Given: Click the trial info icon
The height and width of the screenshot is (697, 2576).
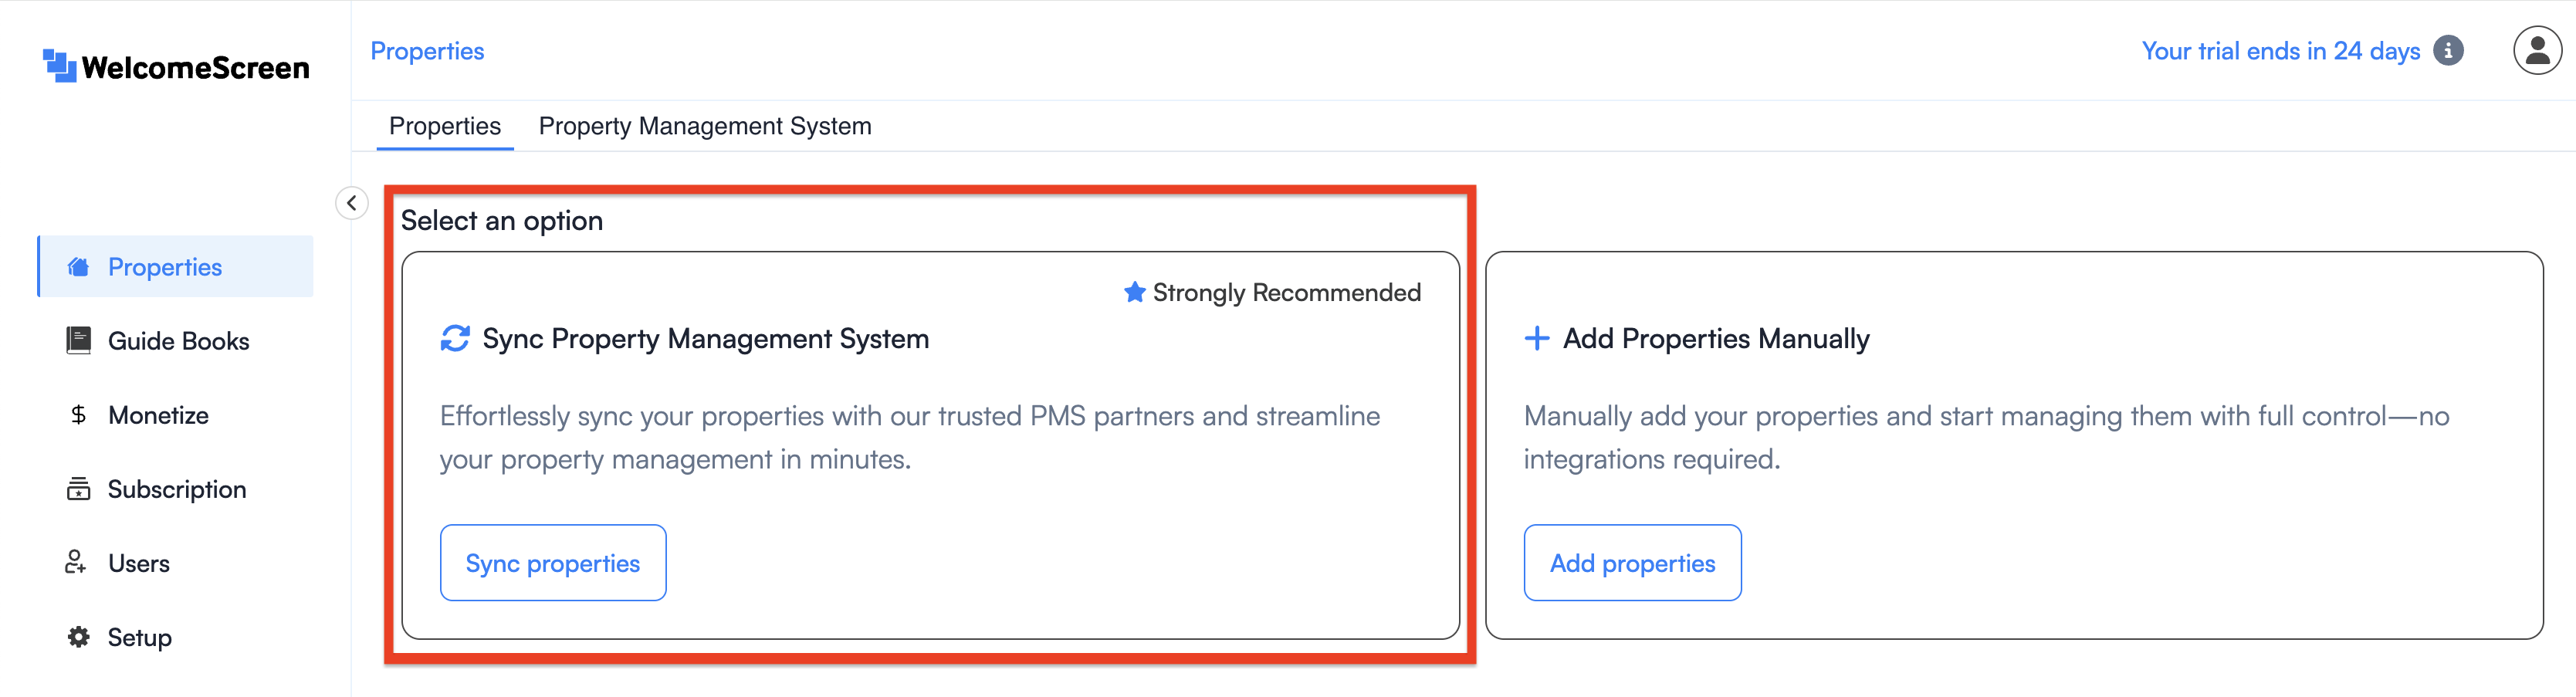Looking at the screenshot, I should click(2448, 51).
